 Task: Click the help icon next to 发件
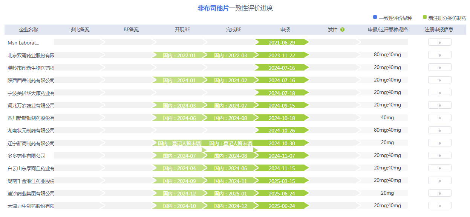tap(342, 29)
